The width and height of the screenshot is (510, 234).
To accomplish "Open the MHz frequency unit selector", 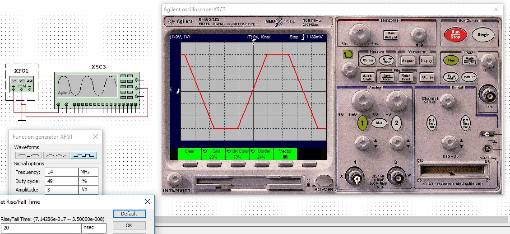I will (x=88, y=172).
